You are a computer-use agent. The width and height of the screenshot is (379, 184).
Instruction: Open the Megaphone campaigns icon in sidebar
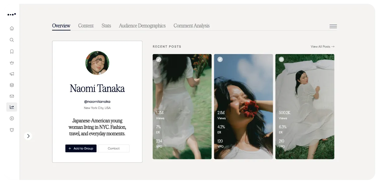tap(12, 74)
